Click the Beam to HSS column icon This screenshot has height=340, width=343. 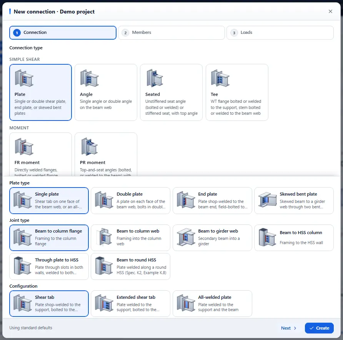(267, 238)
